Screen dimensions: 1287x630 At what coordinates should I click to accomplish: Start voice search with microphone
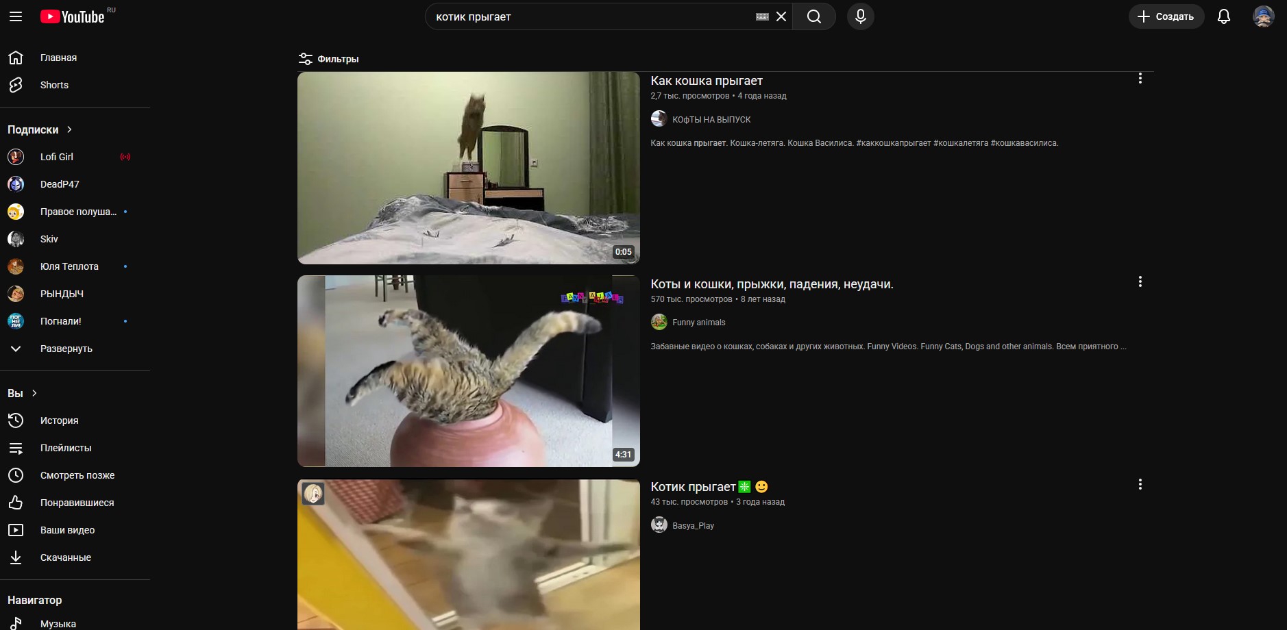[861, 16]
